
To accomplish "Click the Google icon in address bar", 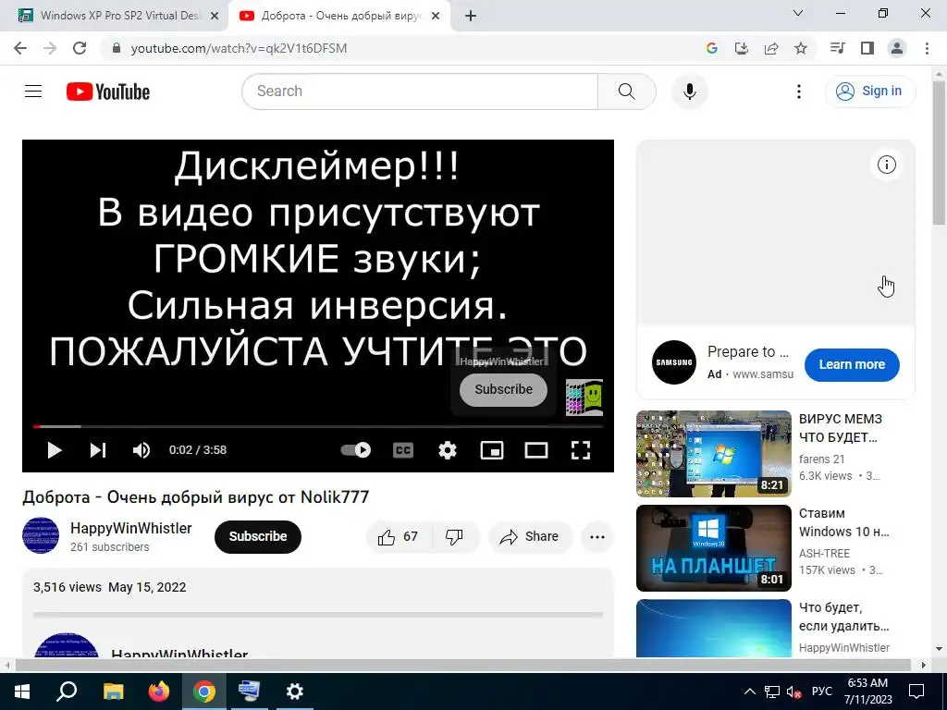I will pyautogui.click(x=711, y=48).
